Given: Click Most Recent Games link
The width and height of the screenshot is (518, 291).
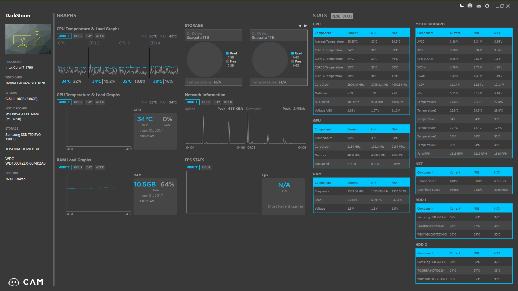Looking at the screenshot, I should coord(285,206).
